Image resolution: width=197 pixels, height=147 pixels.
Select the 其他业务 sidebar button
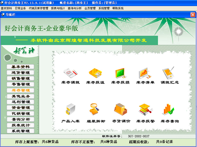pos(20,96)
